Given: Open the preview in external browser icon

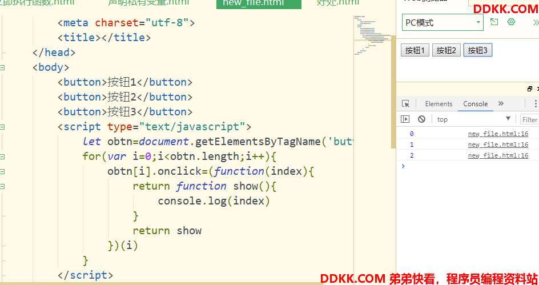Looking at the screenshot, I should (x=494, y=22).
